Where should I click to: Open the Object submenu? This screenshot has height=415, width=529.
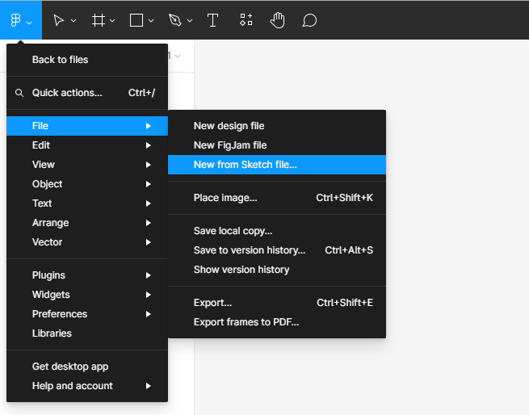click(x=87, y=184)
